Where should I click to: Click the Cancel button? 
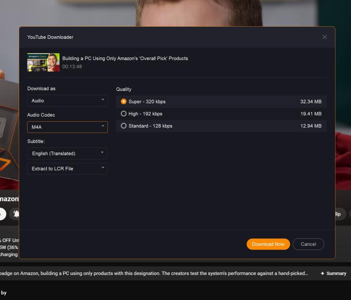[x=308, y=244]
